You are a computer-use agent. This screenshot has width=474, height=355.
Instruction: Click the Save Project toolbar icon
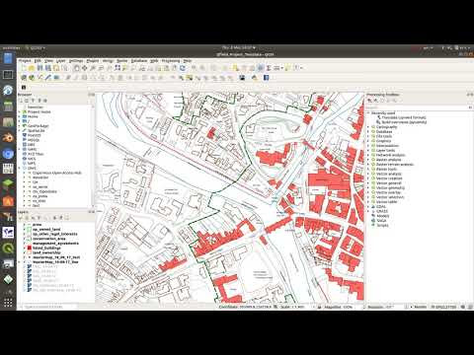point(39,68)
